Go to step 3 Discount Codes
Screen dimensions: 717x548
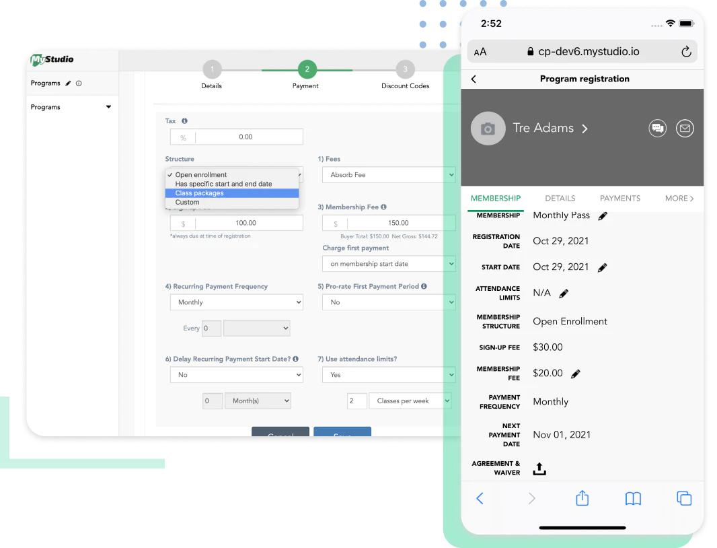click(x=405, y=69)
